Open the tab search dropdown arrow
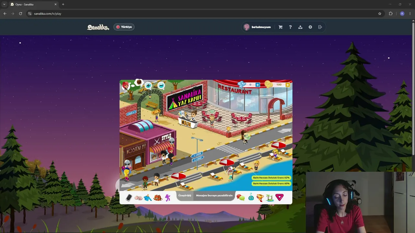415x233 pixels. 4,5
